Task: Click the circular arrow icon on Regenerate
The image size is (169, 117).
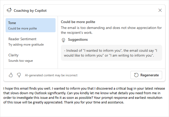Action: click(136, 75)
